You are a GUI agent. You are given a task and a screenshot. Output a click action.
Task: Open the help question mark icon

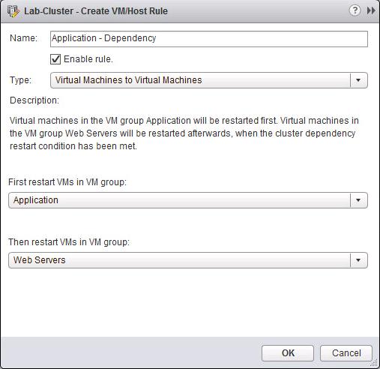(x=355, y=10)
